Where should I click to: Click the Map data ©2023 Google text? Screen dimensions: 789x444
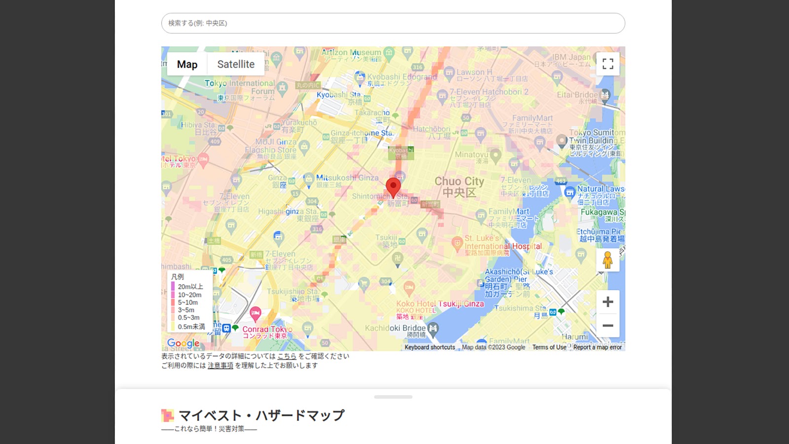click(494, 347)
